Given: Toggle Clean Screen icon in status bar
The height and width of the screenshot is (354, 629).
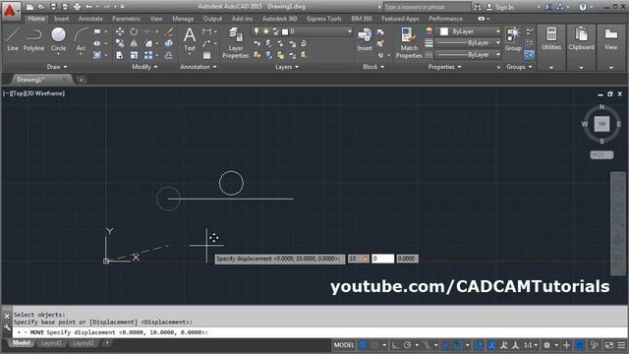Looking at the screenshot, I should [609, 345].
